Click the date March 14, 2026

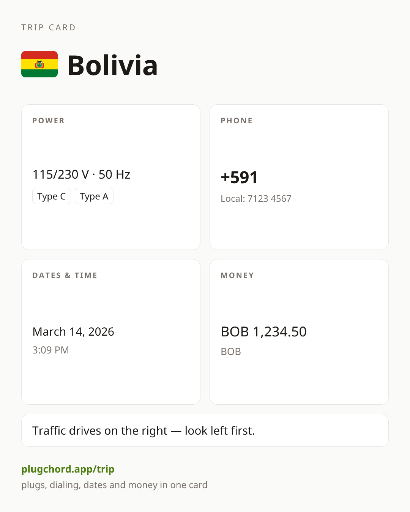73,331
